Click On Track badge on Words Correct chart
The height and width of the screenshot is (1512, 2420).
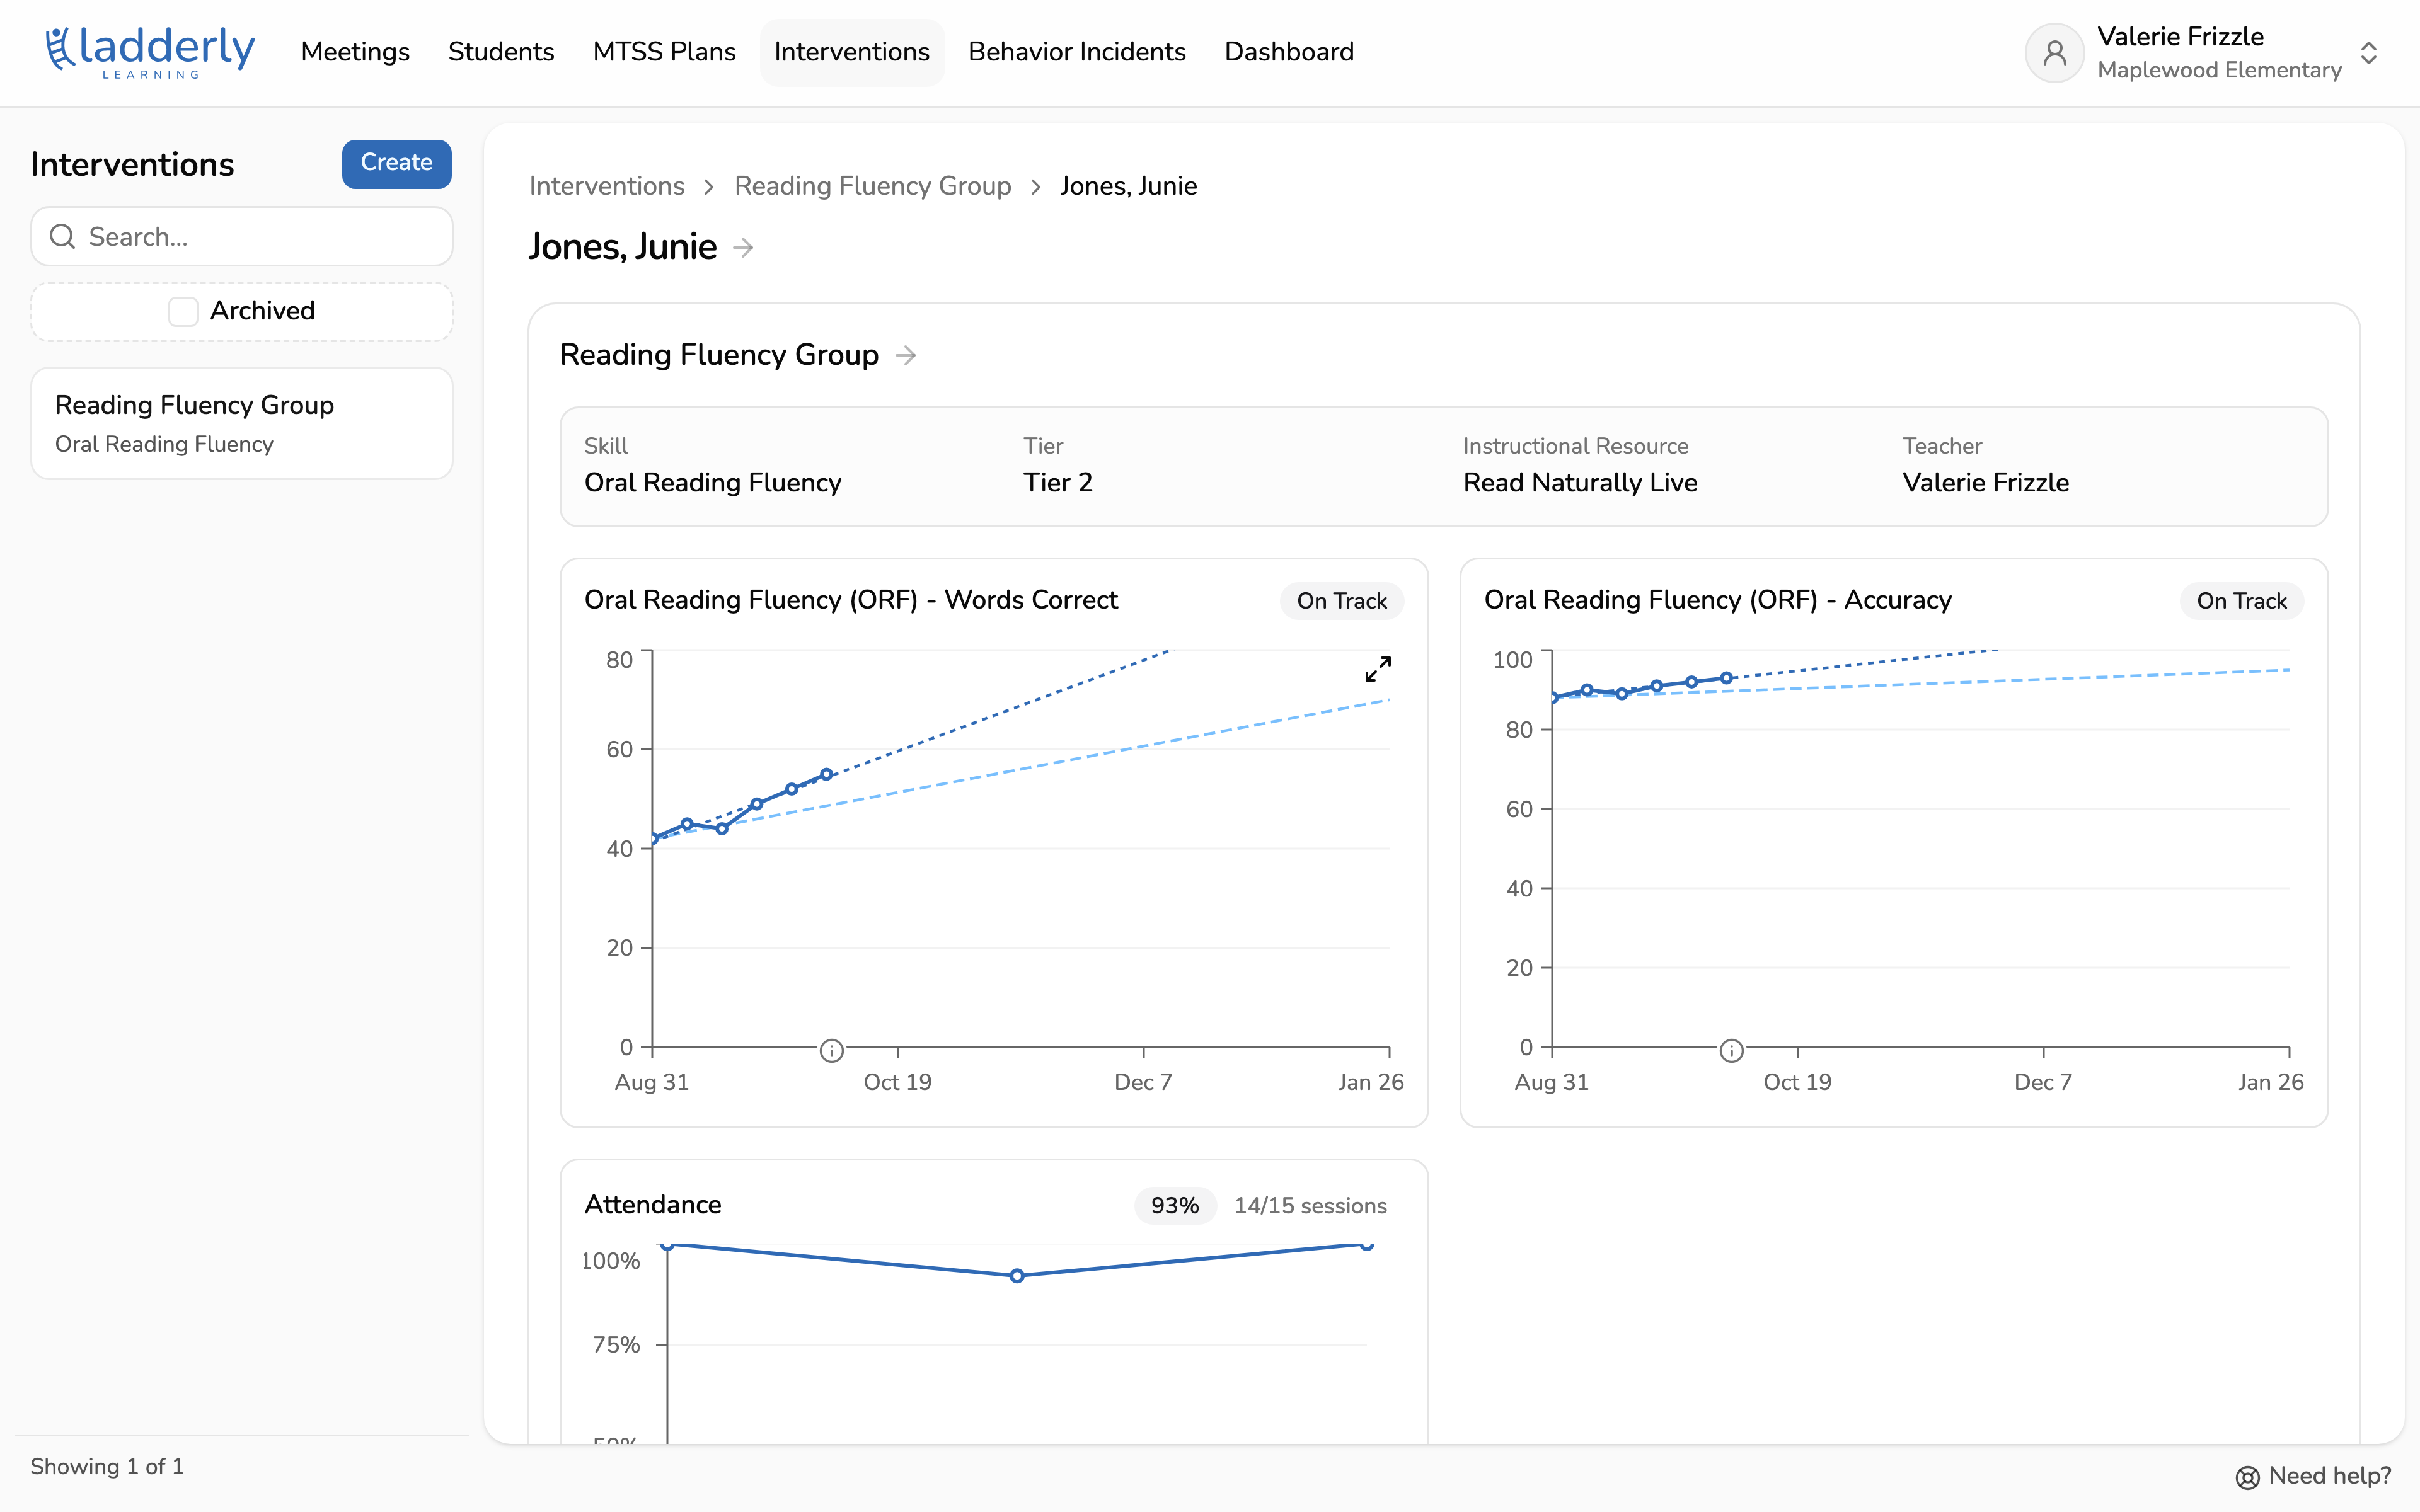[1341, 601]
